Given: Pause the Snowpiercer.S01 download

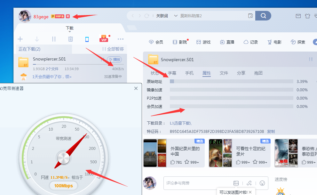Looking at the screenshot, I should point(103,59).
